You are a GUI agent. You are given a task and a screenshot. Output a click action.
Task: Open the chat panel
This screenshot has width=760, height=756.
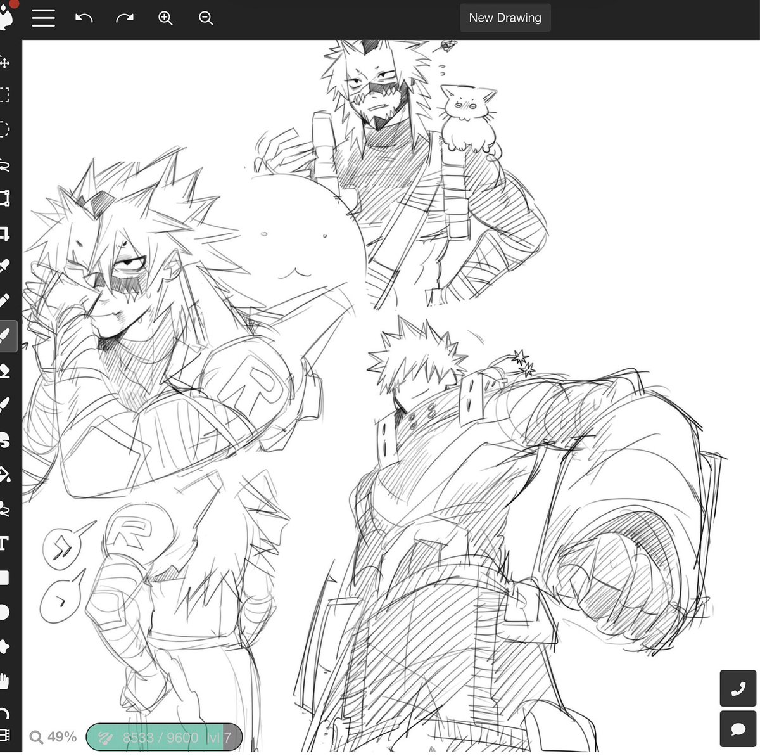tap(738, 729)
